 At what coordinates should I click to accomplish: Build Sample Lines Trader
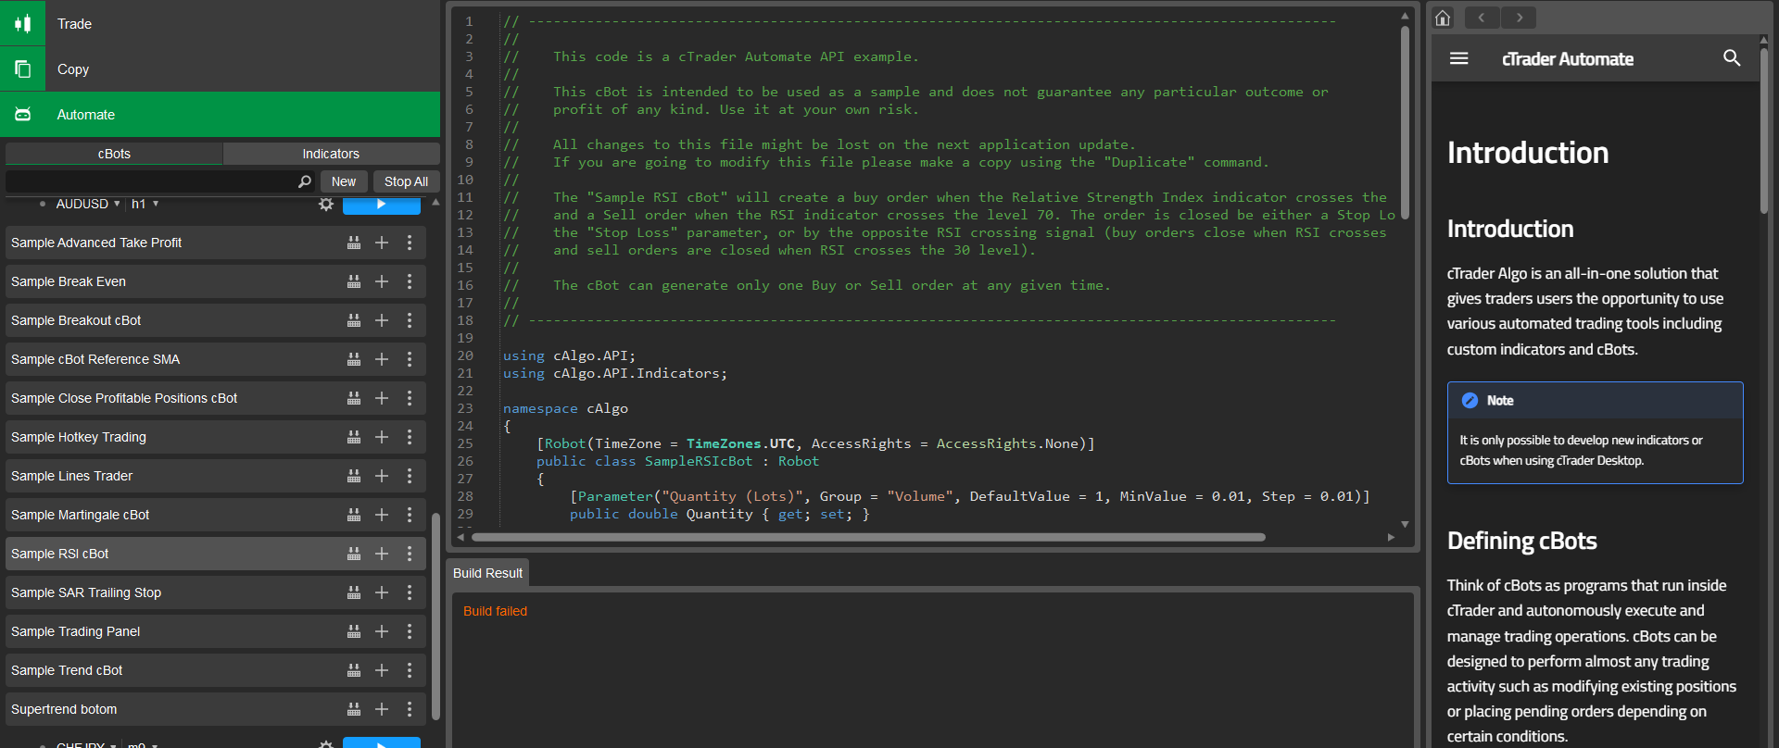[x=354, y=476]
